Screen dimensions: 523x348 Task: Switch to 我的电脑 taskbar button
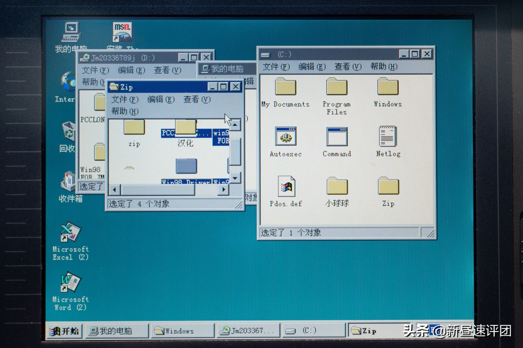click(x=116, y=331)
